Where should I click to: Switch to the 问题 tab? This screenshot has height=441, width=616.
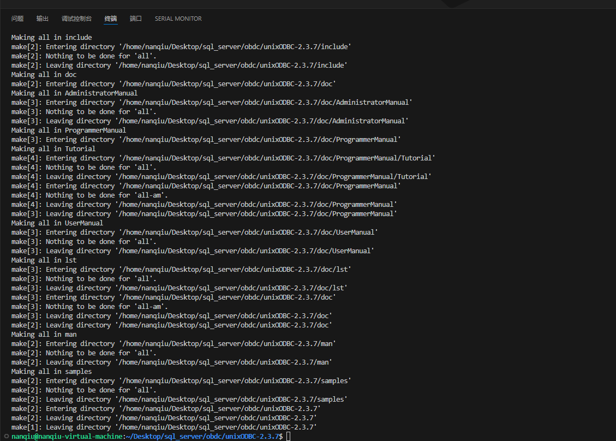pyautogui.click(x=17, y=19)
